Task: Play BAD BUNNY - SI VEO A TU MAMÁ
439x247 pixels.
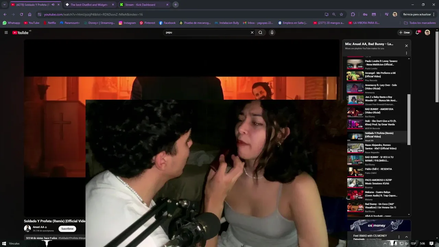Action: [377, 161]
